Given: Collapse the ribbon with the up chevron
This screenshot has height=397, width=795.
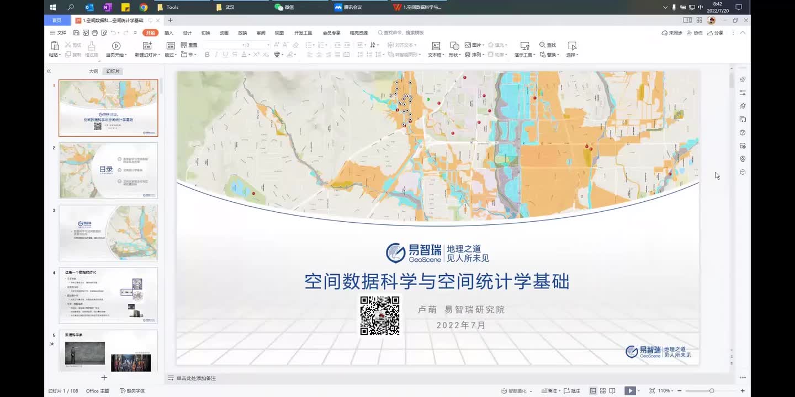Looking at the screenshot, I should (x=743, y=33).
